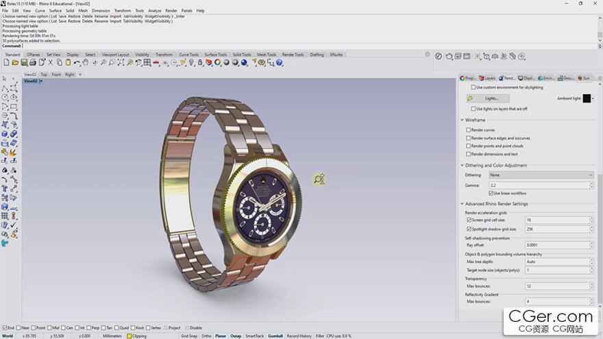The width and height of the screenshot is (603, 339).
Task: Click the blue Help question mark icon
Action: pos(279,62)
